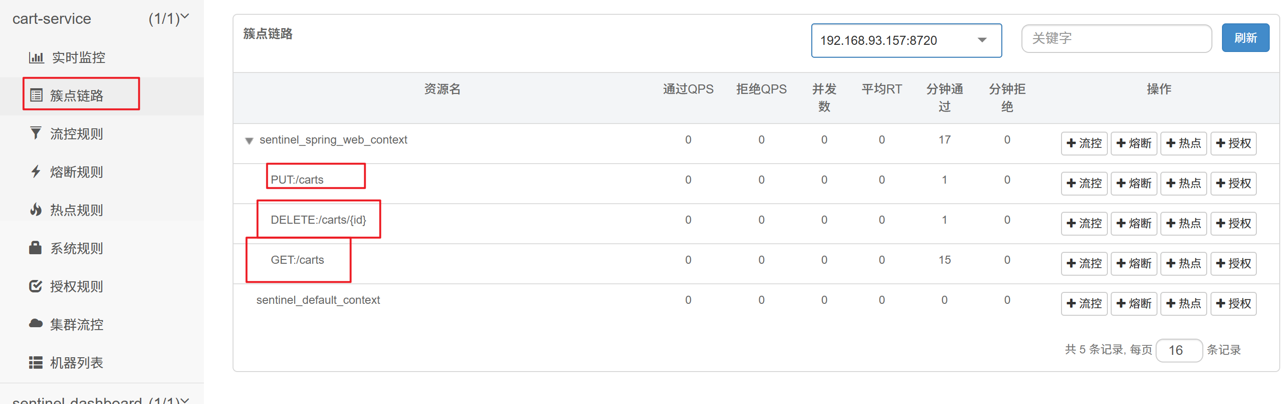Add 授权 rule for sentinel_default_context
Screen dimensions: 1285x404
[x=1233, y=303]
